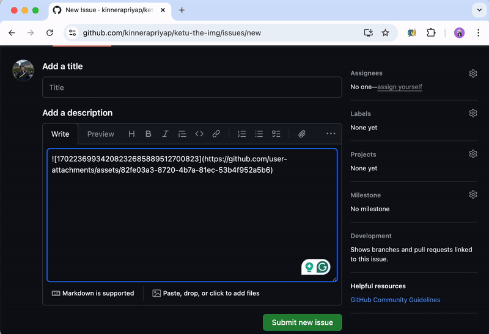Click the Heading formatting icon

tap(131, 134)
